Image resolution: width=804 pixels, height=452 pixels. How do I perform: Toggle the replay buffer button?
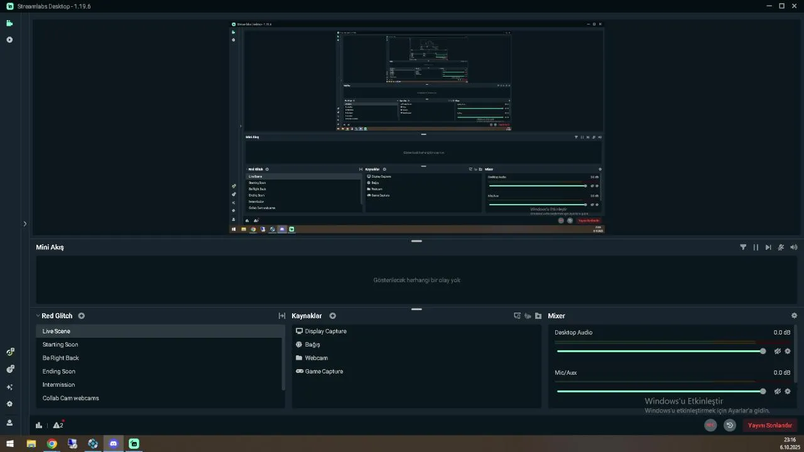tap(729, 425)
